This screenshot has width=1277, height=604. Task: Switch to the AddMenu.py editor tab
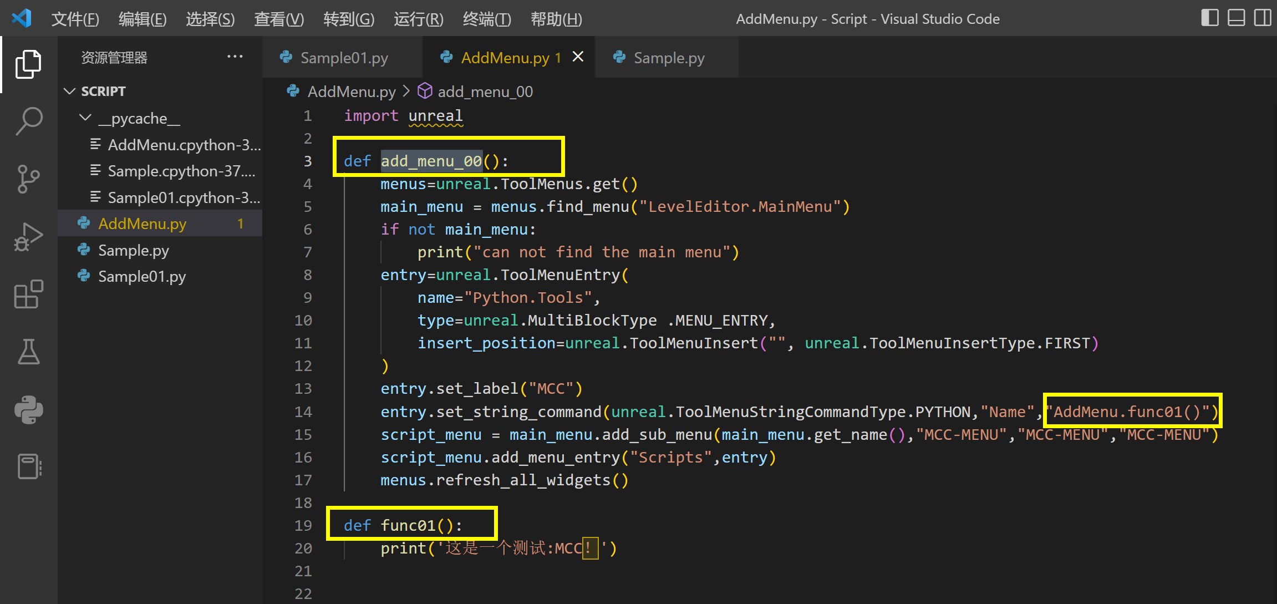pyautogui.click(x=508, y=57)
